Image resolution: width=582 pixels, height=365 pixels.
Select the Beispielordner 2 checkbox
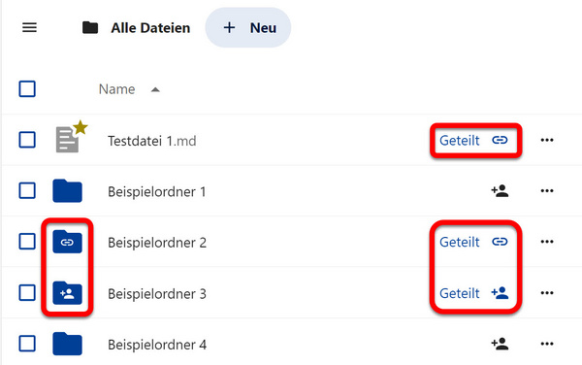[27, 242]
